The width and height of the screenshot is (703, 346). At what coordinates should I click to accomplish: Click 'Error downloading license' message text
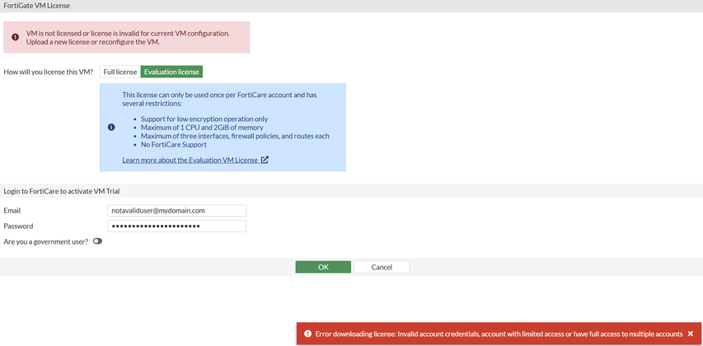[x=499, y=334]
